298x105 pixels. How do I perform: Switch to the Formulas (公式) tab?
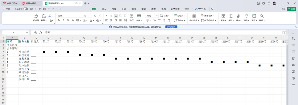click(124, 9)
